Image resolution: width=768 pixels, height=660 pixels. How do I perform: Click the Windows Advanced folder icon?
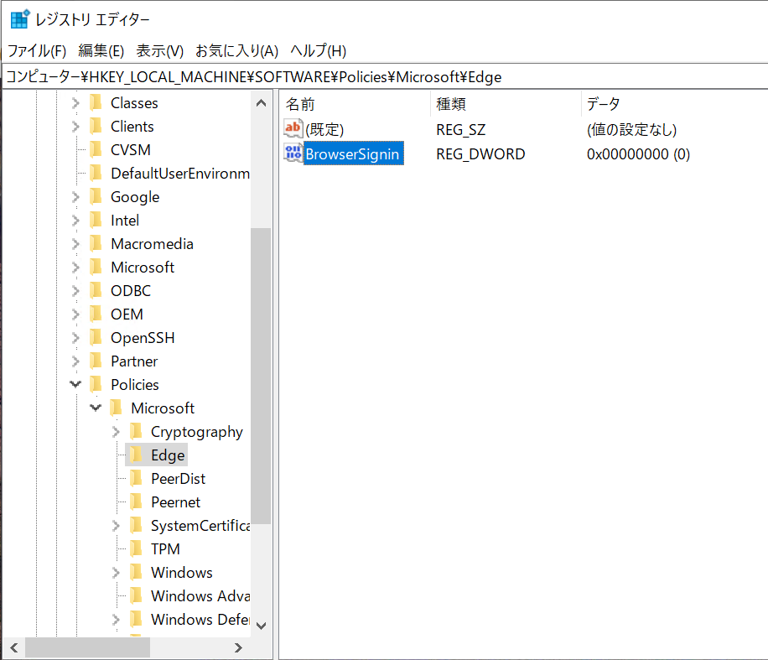click(x=136, y=595)
